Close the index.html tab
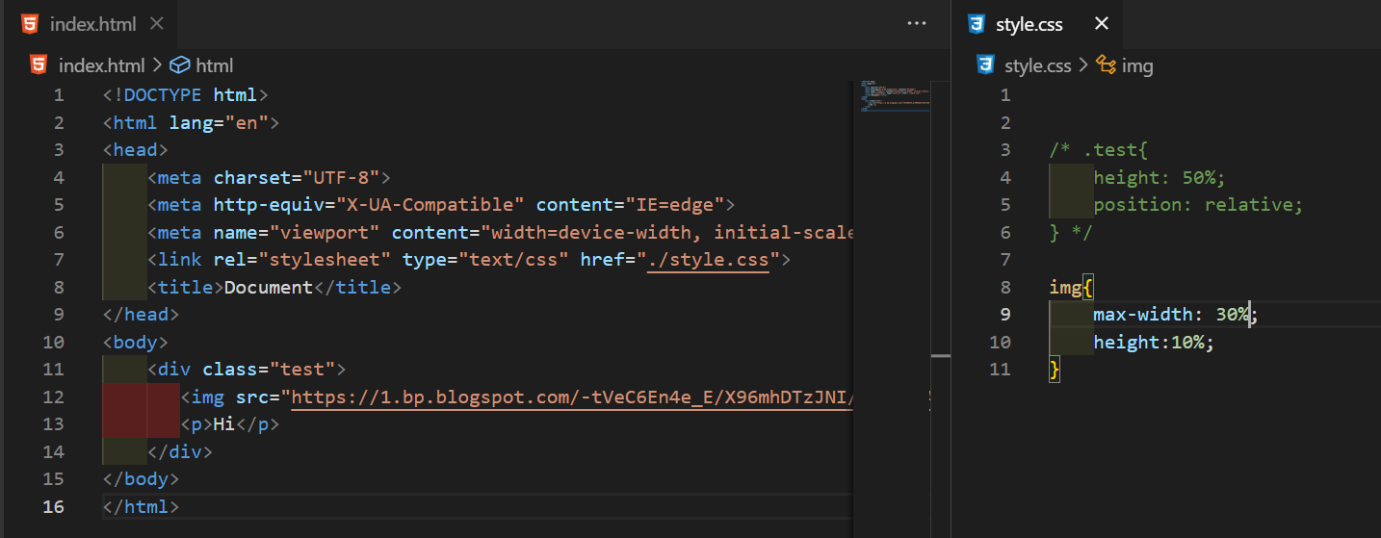Screen dimensions: 1381x538 tap(157, 24)
